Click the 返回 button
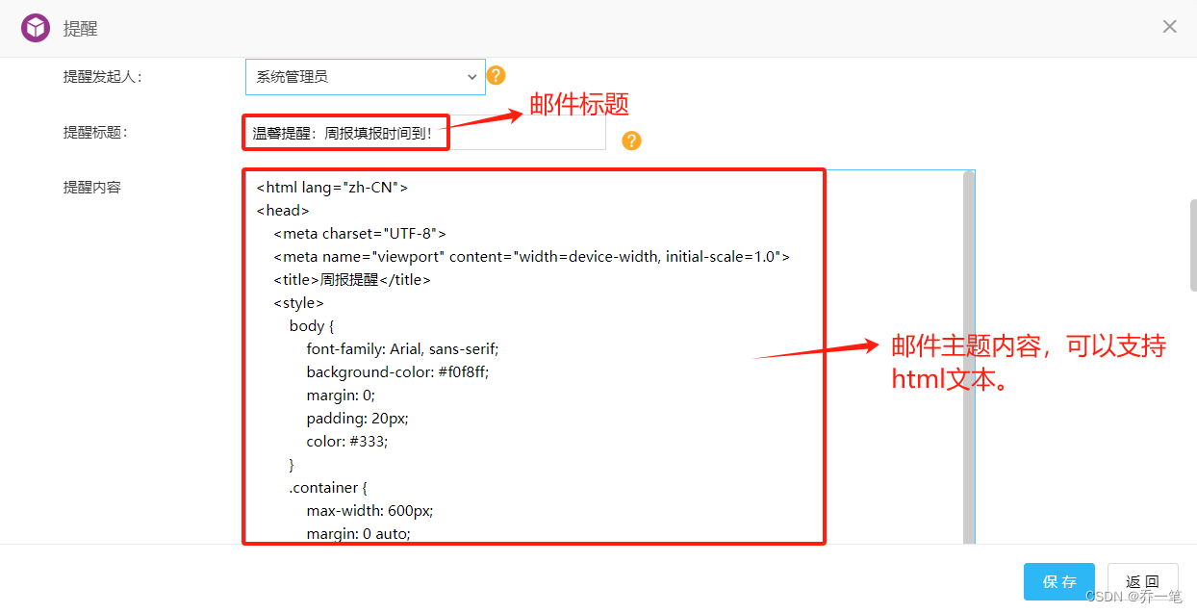 (1142, 581)
